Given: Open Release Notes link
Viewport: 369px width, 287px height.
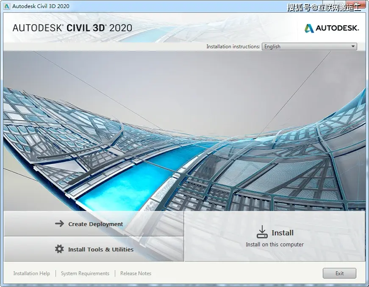Looking at the screenshot, I should (x=136, y=273).
